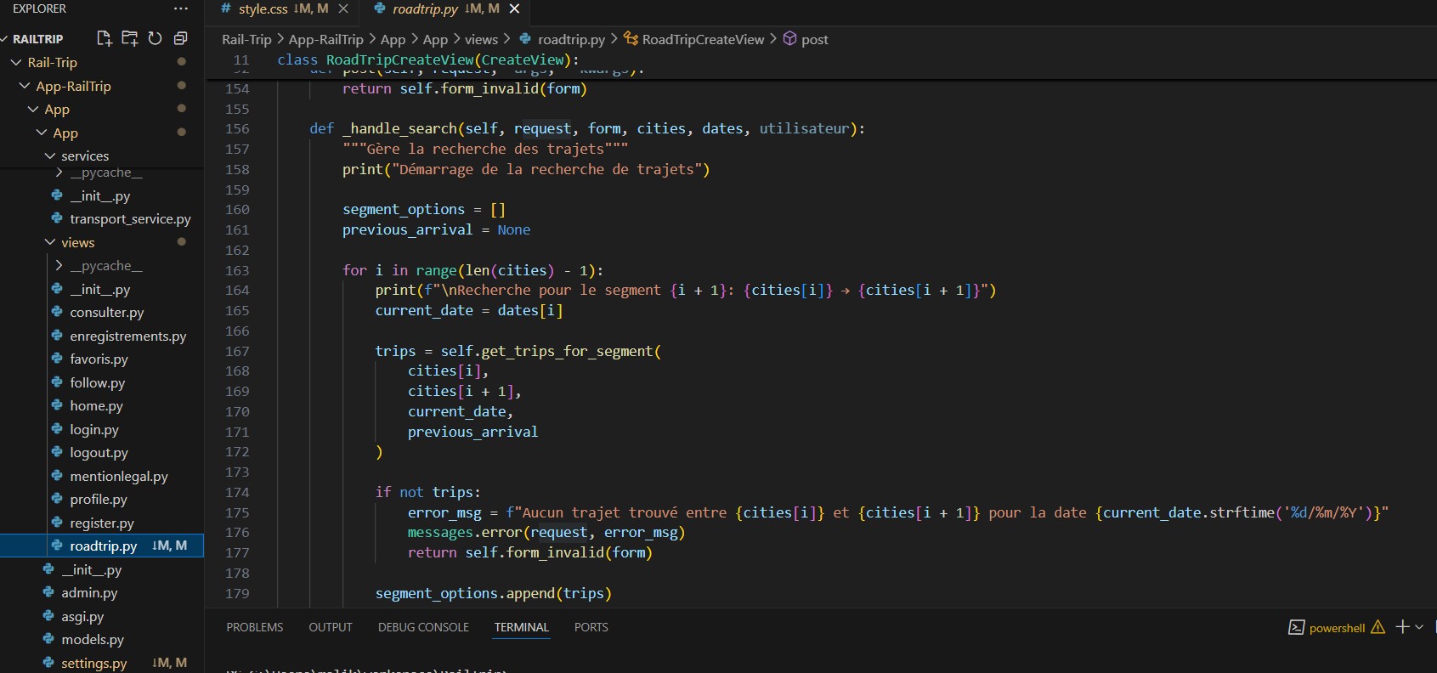Open logout.py file
The height and width of the screenshot is (673, 1437).
click(99, 453)
